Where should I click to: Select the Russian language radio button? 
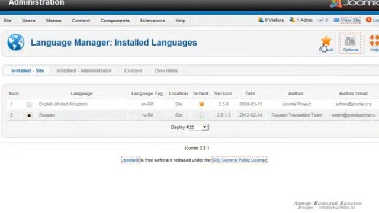pos(29,115)
